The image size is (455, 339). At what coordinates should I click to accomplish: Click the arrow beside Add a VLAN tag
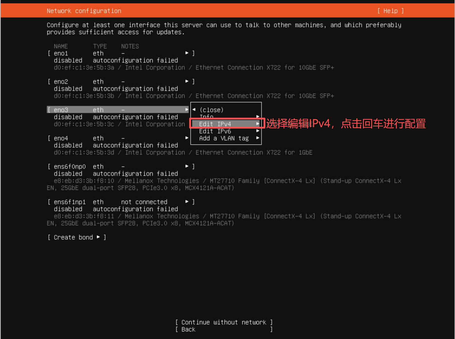tap(258, 138)
